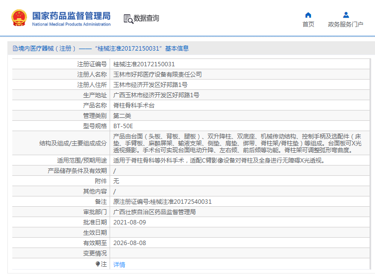The image size is (375, 276).
Task: Click the 有效期至 row label
Action: (95, 243)
